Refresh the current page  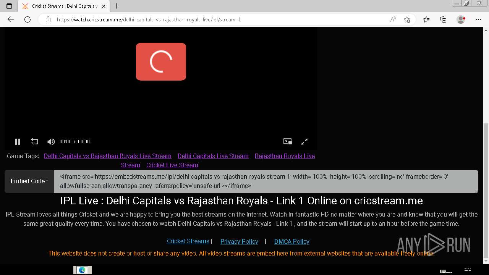click(x=28, y=19)
